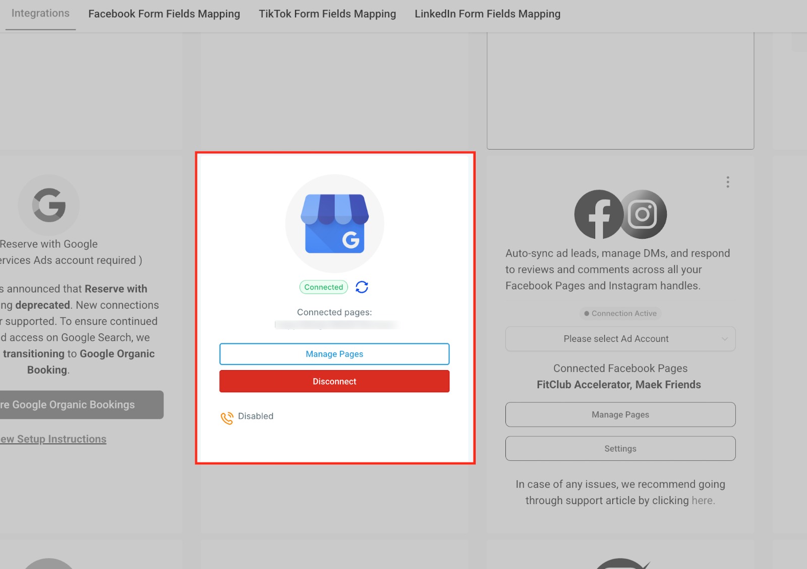This screenshot has height=569, width=807.
Task: Click the red Disconnect button
Action: (334, 381)
